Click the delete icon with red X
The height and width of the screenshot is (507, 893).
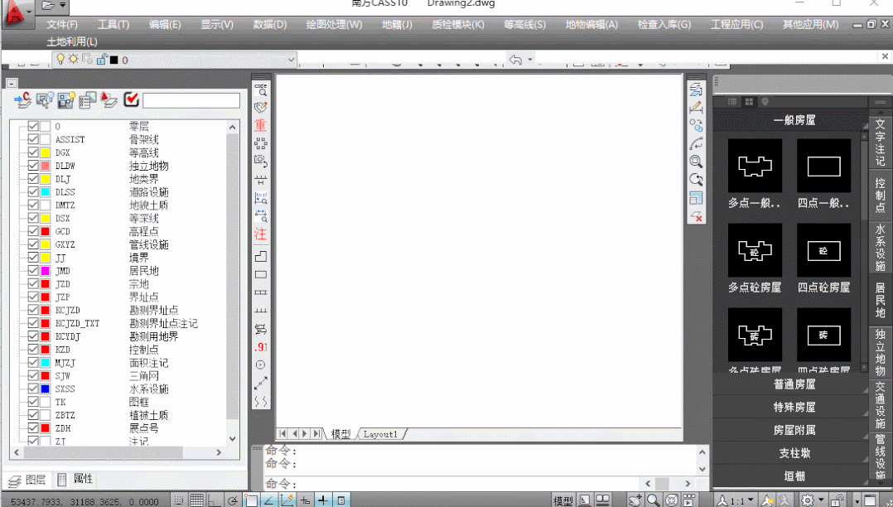pyautogui.click(x=696, y=216)
